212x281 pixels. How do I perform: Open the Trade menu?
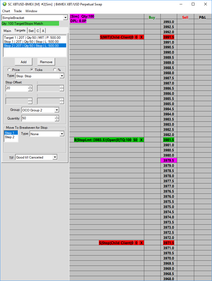(18, 11)
